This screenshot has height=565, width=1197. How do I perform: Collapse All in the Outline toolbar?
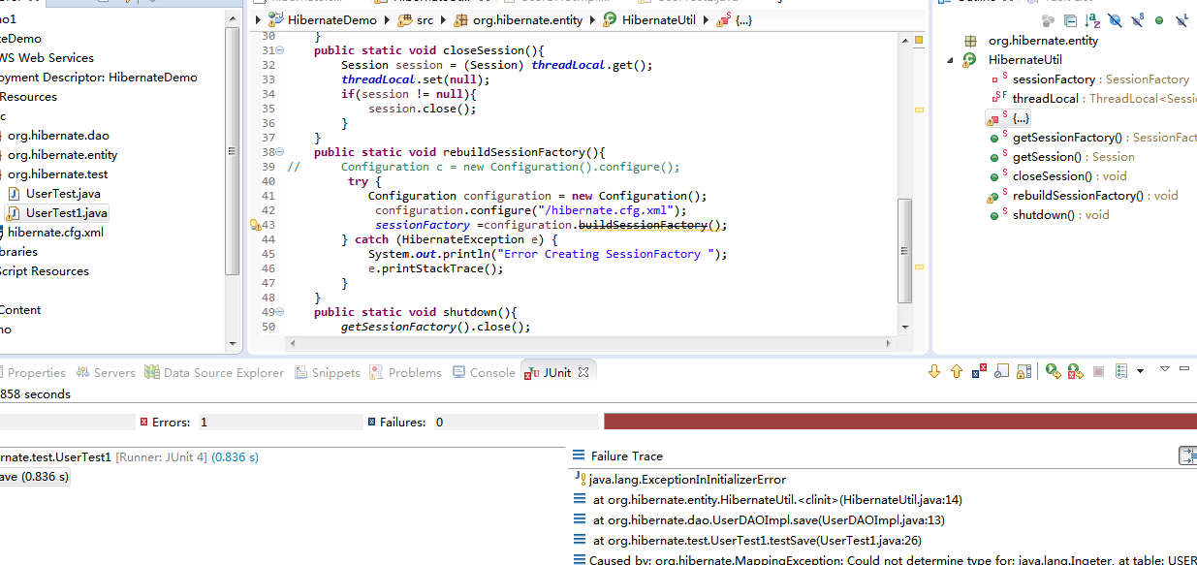[x=1070, y=20]
